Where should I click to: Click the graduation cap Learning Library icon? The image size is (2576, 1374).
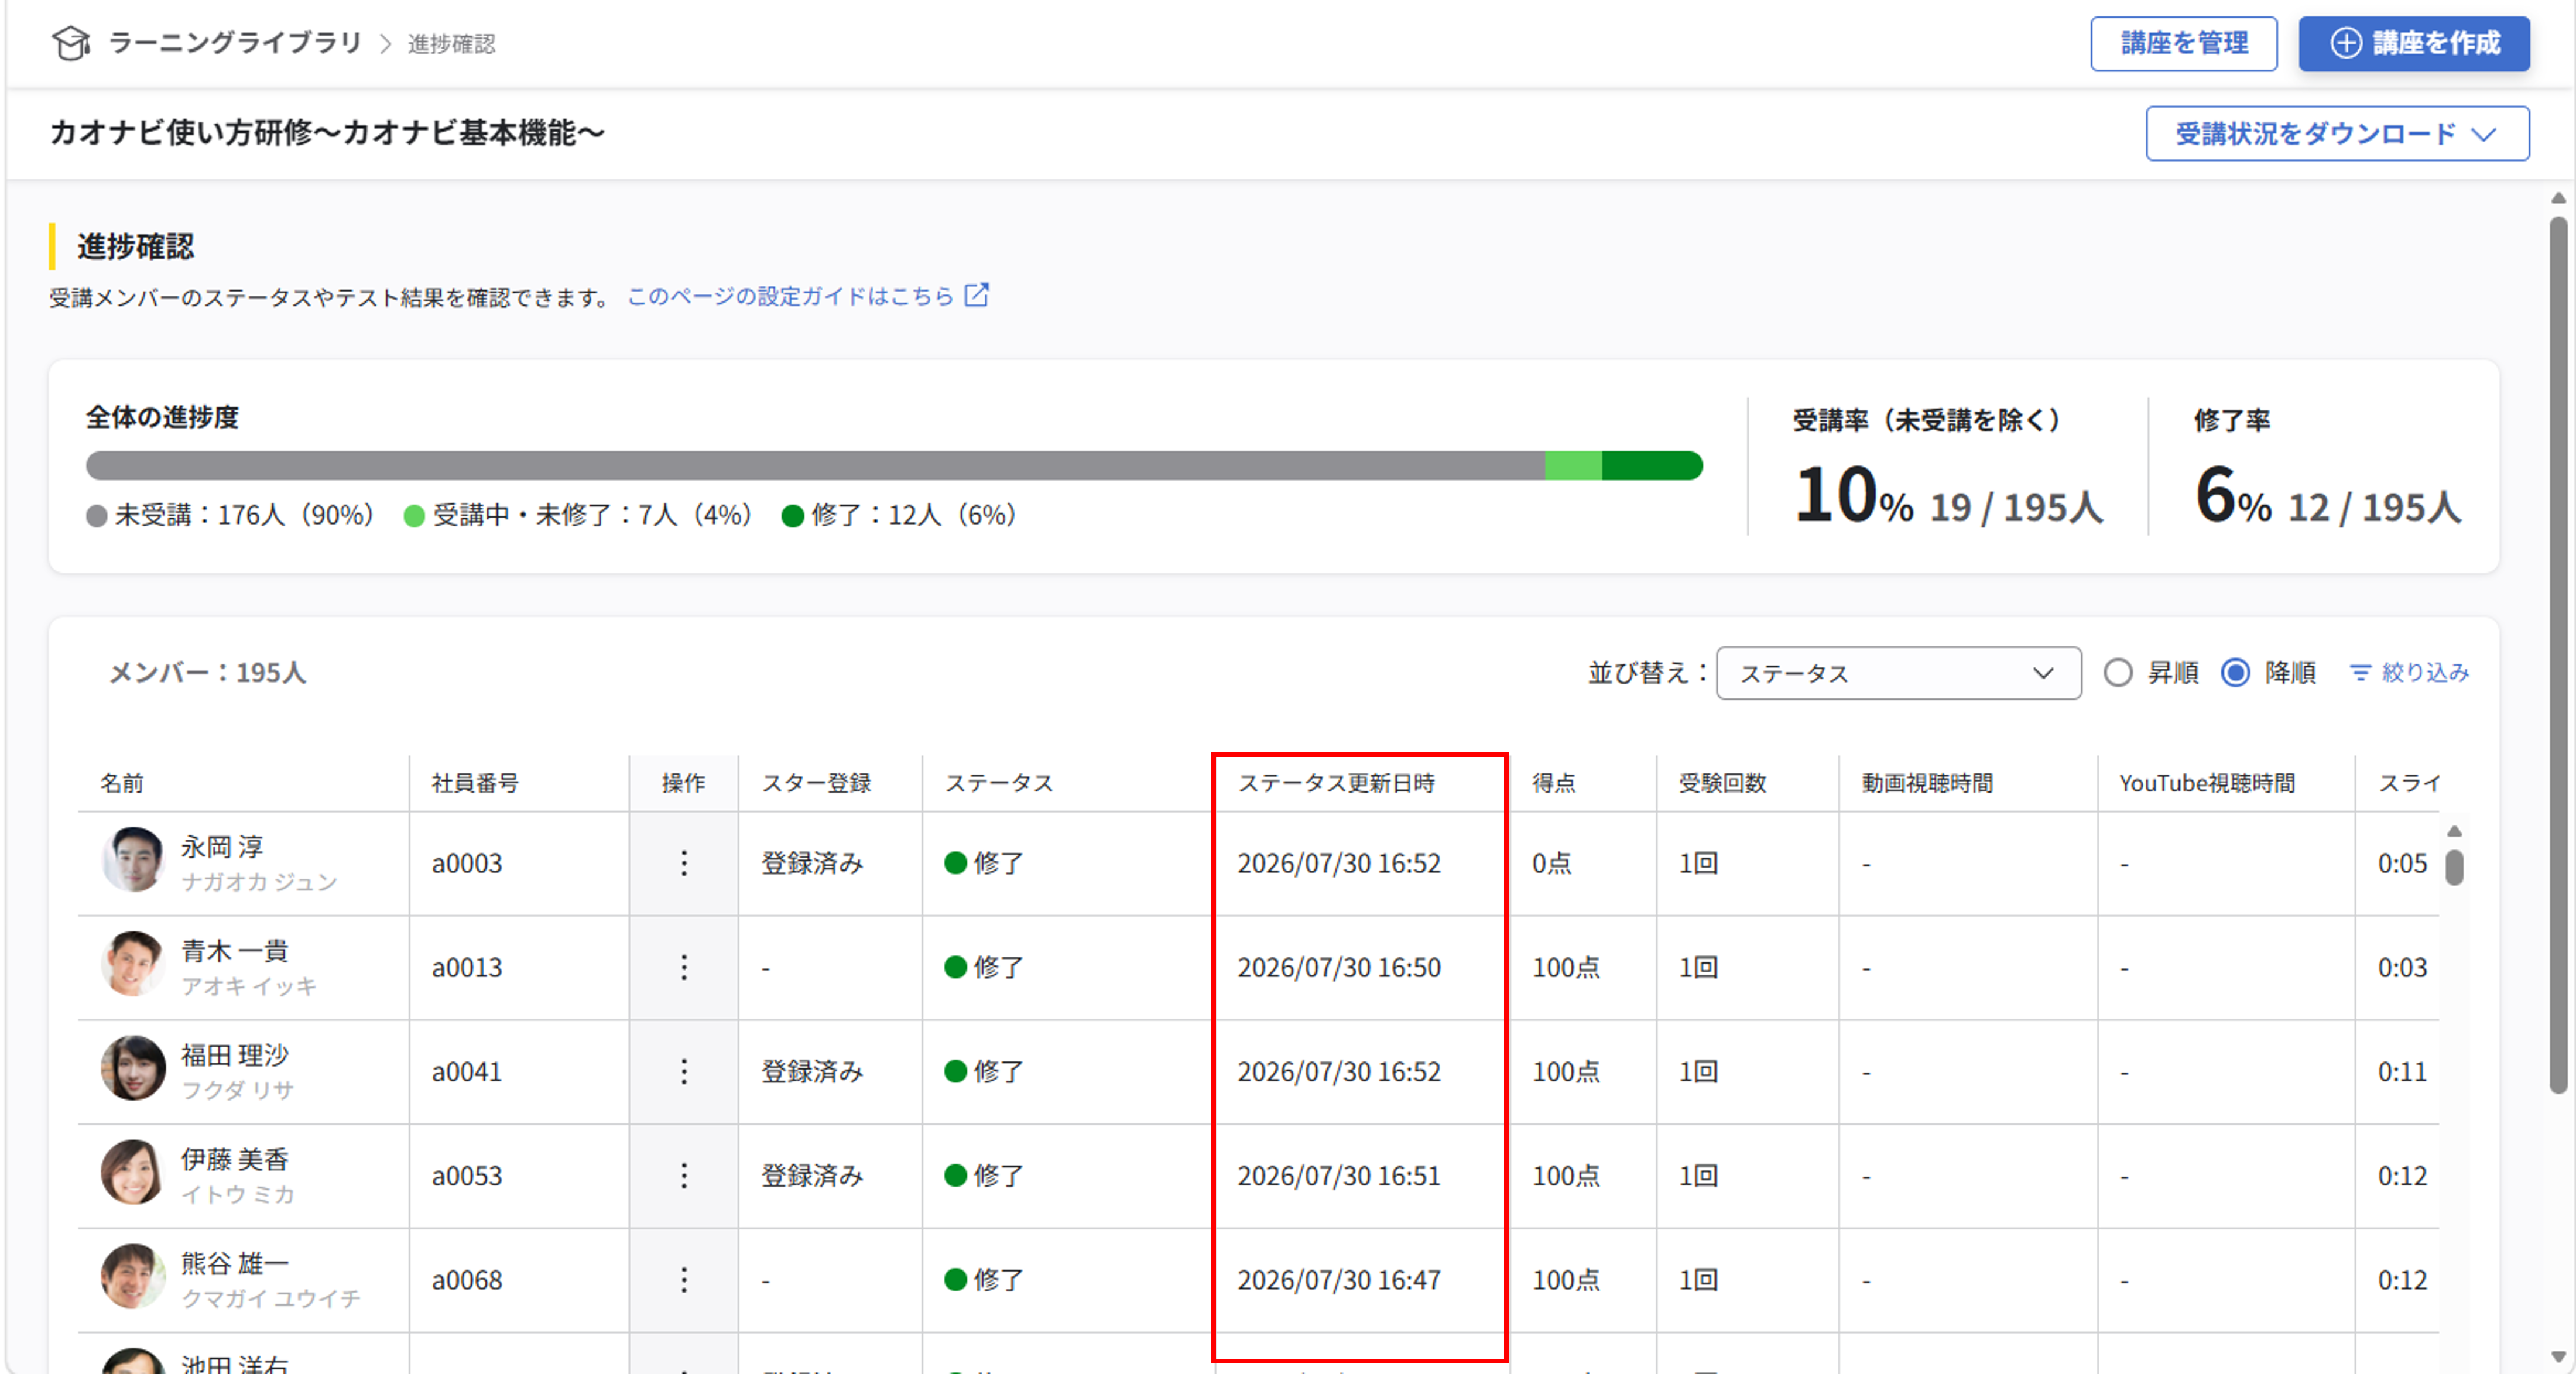tap(71, 43)
